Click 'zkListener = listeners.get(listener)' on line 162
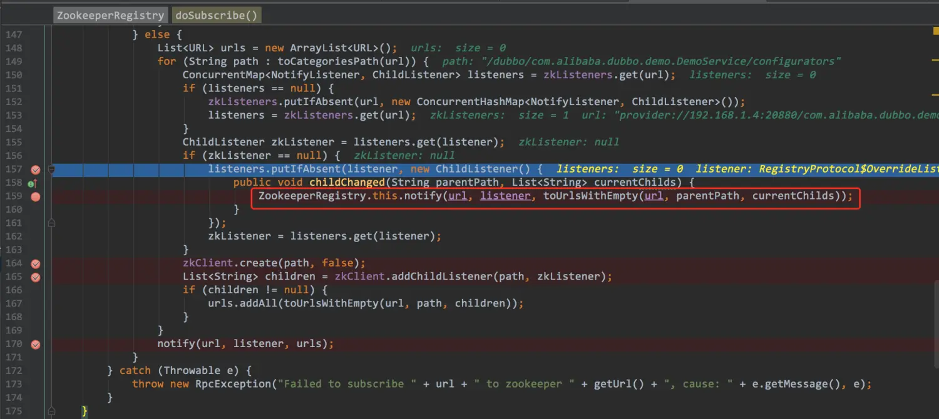 [322, 236]
